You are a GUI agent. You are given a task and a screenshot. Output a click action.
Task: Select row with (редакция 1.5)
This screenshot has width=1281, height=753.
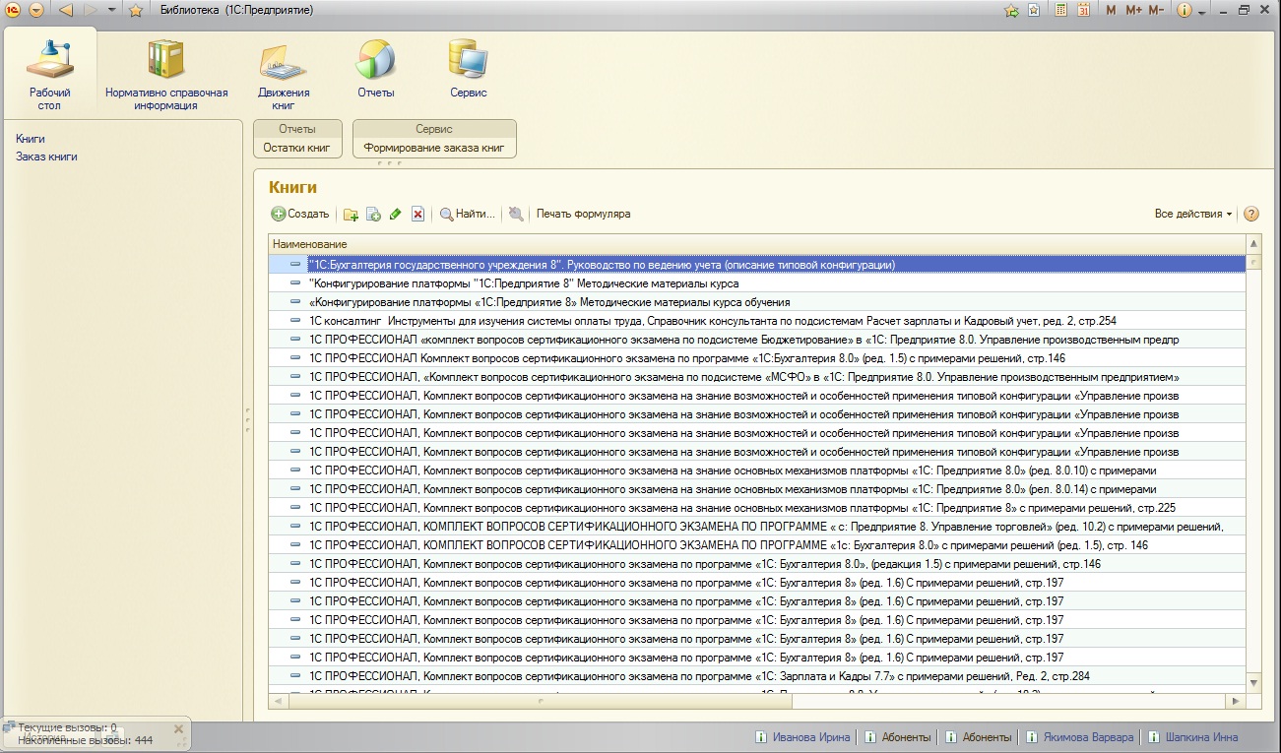(757, 564)
